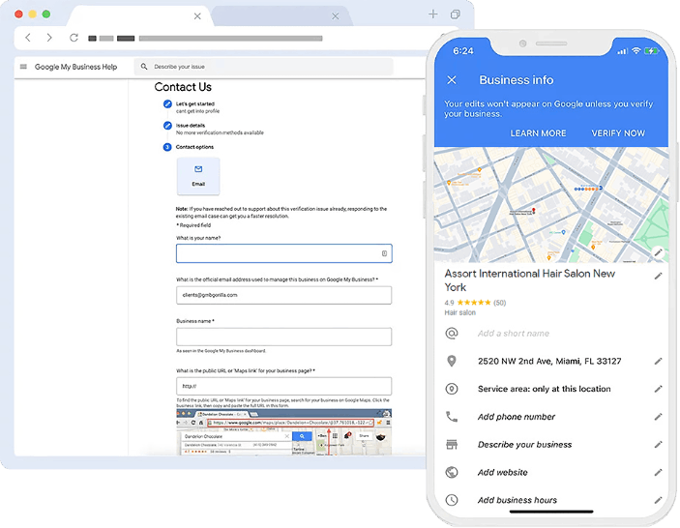
Task: Click the pencil icon beside service area
Action: (x=659, y=389)
